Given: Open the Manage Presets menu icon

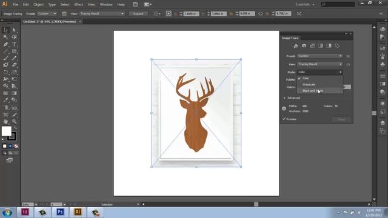Looking at the screenshot, I should pos(348,56).
